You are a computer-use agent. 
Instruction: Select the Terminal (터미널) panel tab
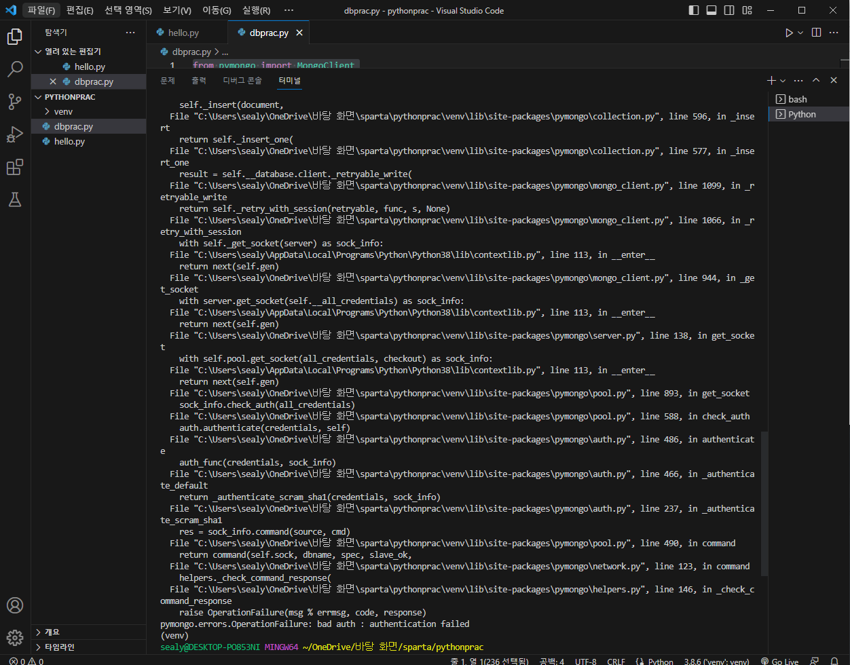click(x=289, y=80)
